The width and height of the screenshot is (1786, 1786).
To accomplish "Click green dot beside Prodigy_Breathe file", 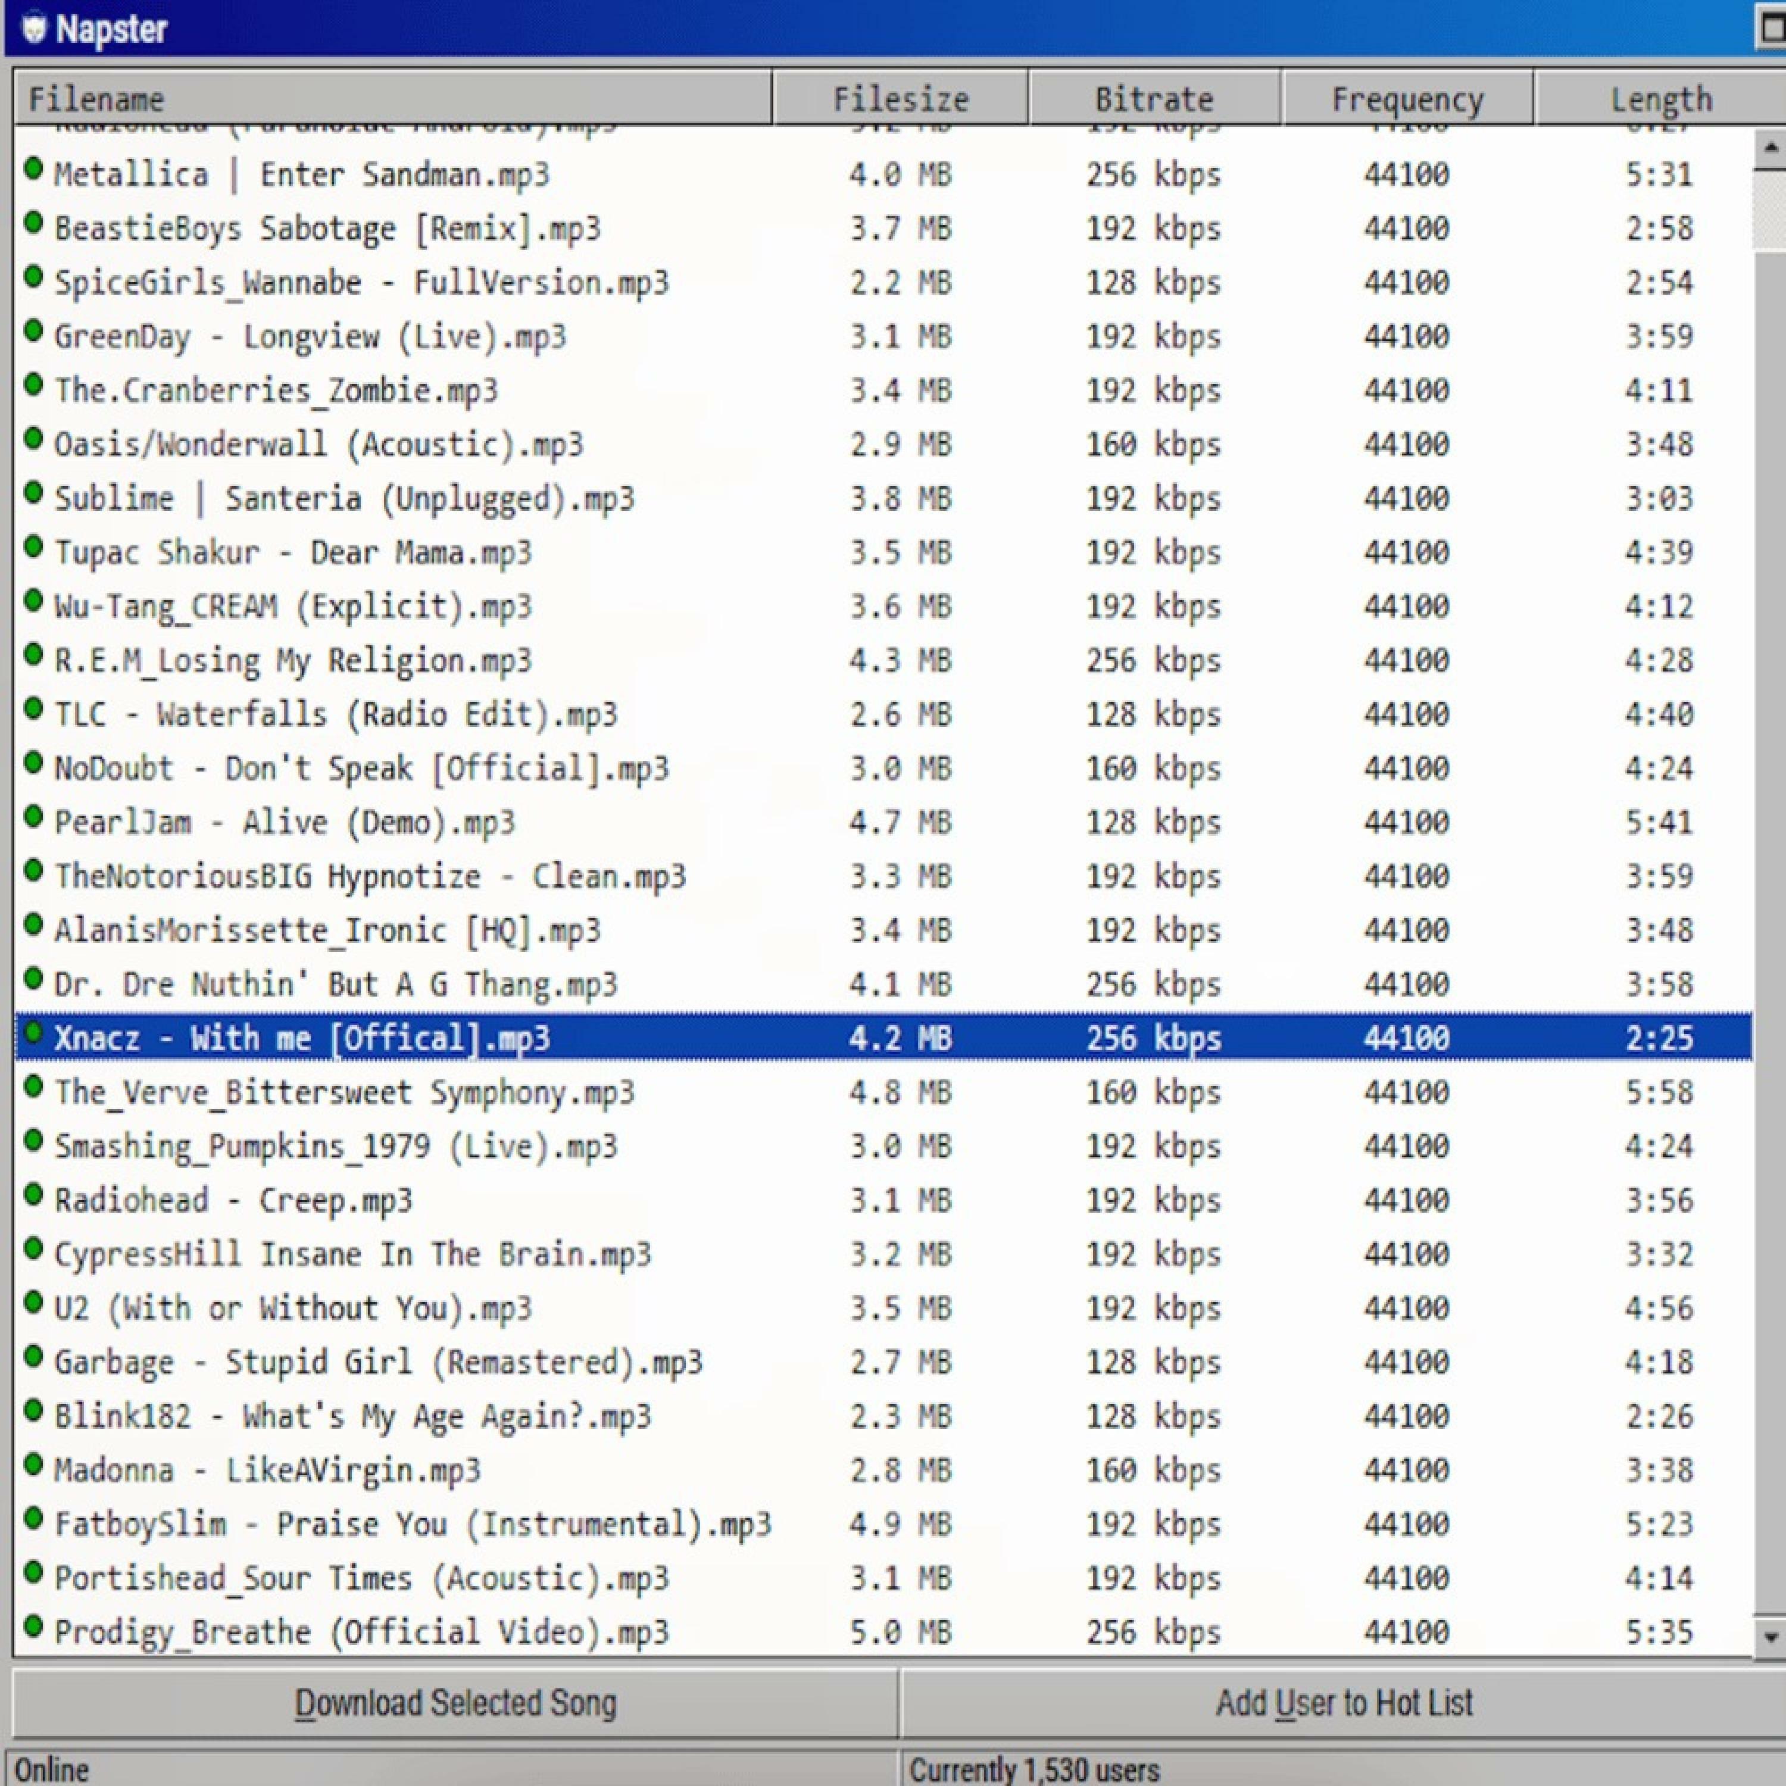I will click(33, 1627).
